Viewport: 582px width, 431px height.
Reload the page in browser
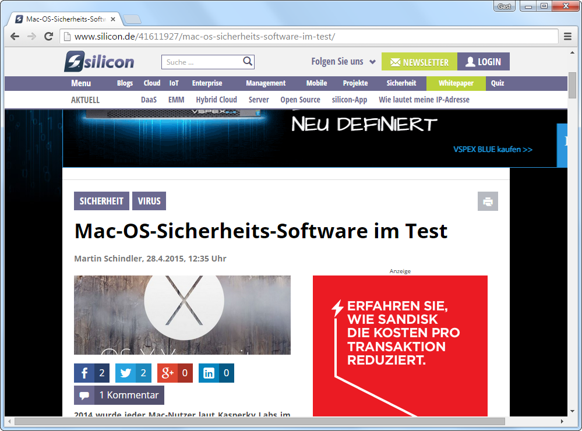(49, 37)
